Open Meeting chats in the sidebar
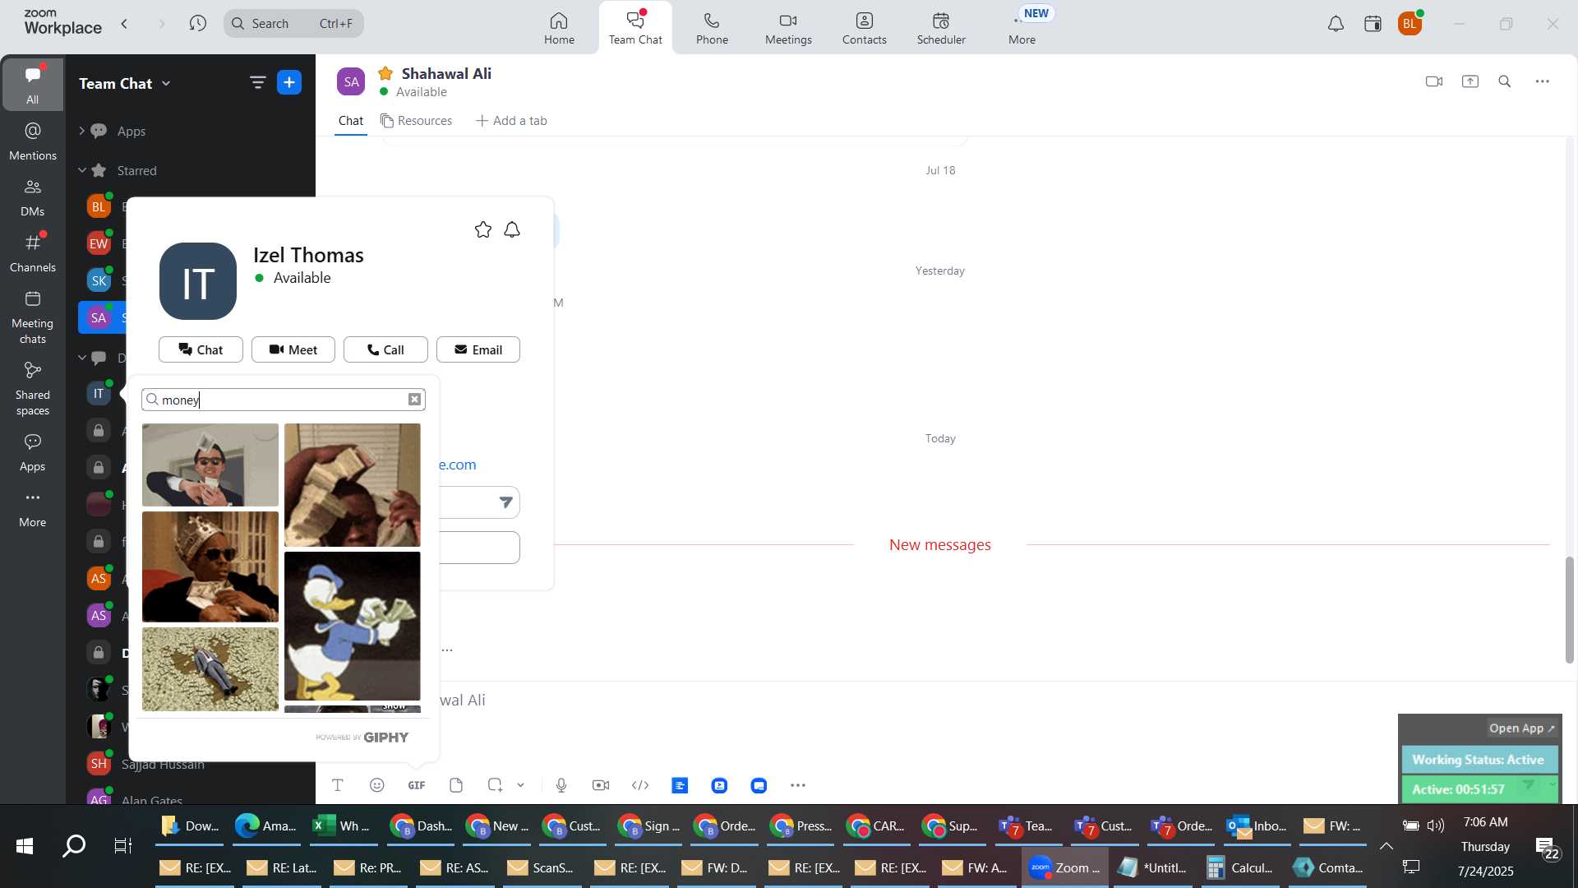This screenshot has height=888, width=1578. (32, 317)
